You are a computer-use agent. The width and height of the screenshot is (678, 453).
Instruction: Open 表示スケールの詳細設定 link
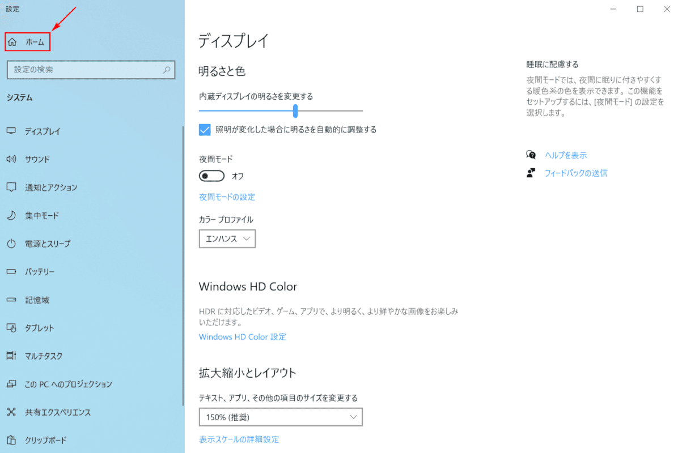click(x=239, y=439)
